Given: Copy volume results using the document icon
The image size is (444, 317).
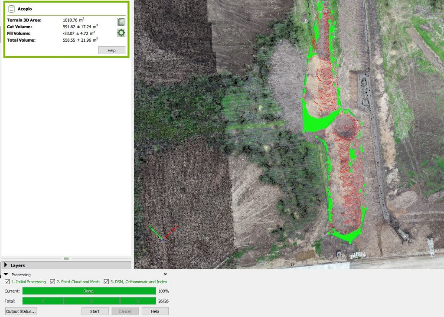Looking at the screenshot, I should [x=121, y=22].
